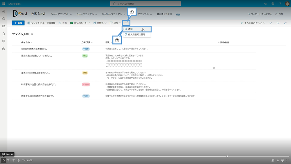This screenshot has width=291, height=164.
Task: Click the 新規 button
Action: pyautogui.click(x=18, y=23)
